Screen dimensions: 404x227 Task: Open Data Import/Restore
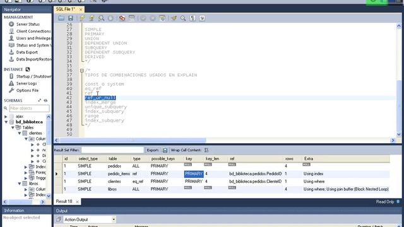[33, 59]
